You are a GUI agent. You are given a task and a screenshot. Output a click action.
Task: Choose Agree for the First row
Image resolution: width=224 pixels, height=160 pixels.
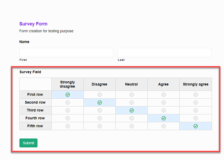click(x=163, y=94)
